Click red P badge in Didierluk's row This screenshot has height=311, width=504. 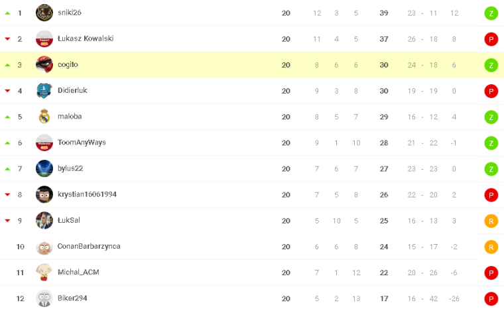(491, 91)
